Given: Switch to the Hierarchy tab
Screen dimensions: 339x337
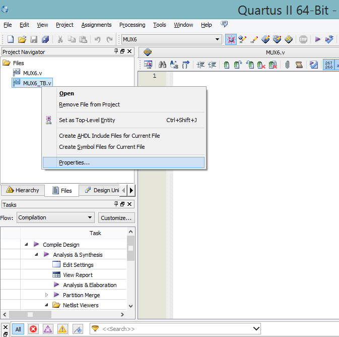Looking at the screenshot, I should (x=23, y=190).
